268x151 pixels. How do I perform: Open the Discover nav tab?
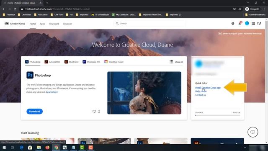click(x=67, y=24)
